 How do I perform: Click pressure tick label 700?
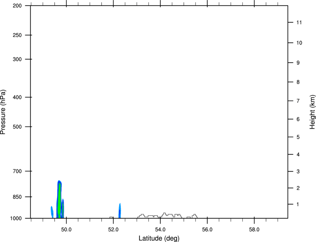coord(17,171)
